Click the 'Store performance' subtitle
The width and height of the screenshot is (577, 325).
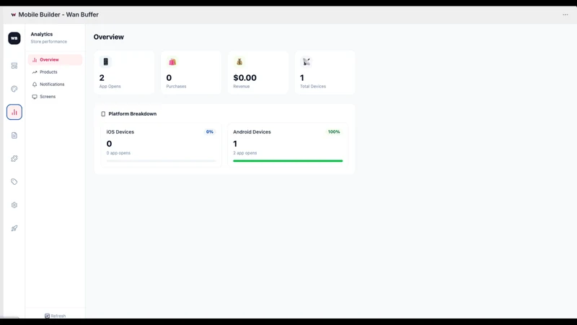pos(48,42)
